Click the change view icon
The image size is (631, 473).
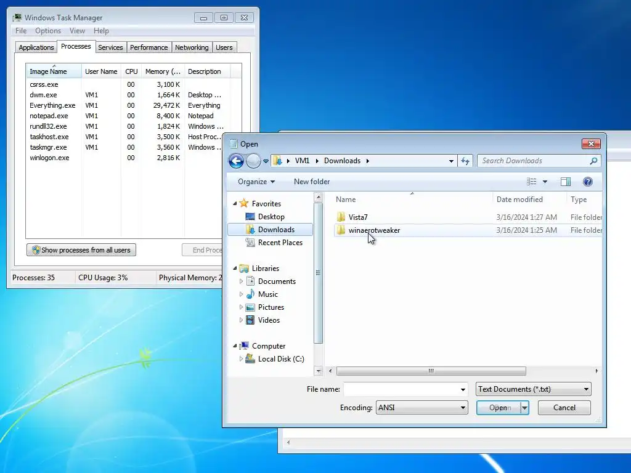(x=532, y=182)
